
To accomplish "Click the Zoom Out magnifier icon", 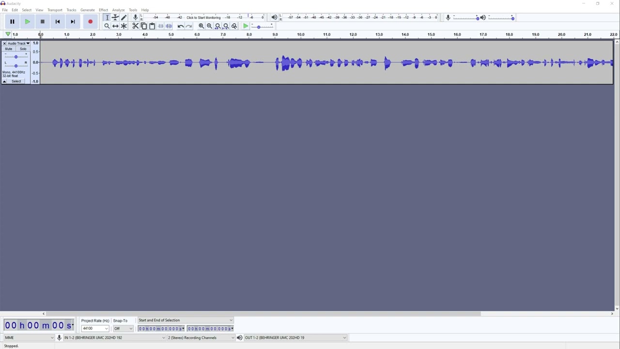I will [x=209, y=26].
